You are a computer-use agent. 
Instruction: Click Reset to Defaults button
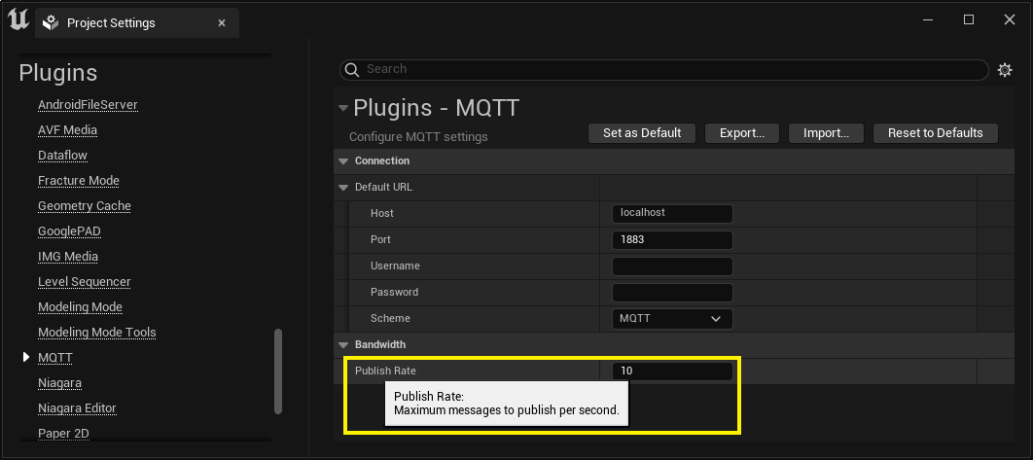coord(936,133)
